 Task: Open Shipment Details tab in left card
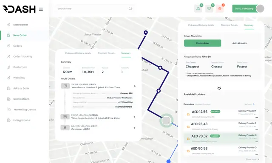pos(106,53)
